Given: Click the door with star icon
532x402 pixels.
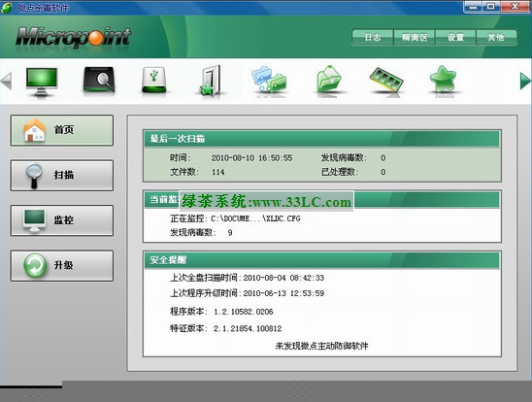Looking at the screenshot, I should pyautogui.click(x=211, y=81).
